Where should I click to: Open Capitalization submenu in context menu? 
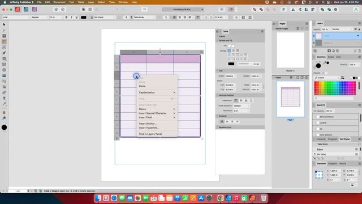point(157,92)
